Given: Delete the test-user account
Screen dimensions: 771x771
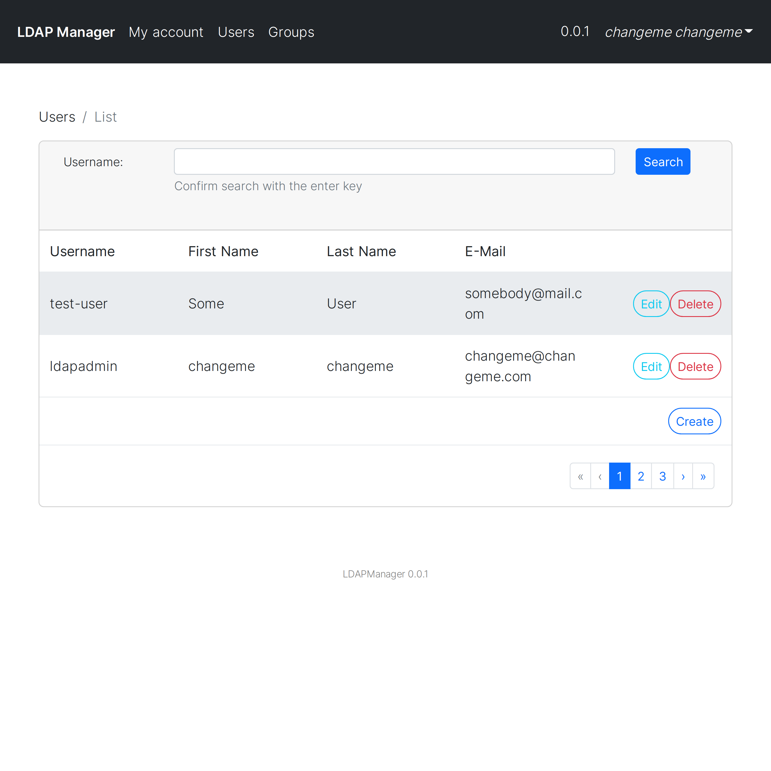Looking at the screenshot, I should (695, 304).
